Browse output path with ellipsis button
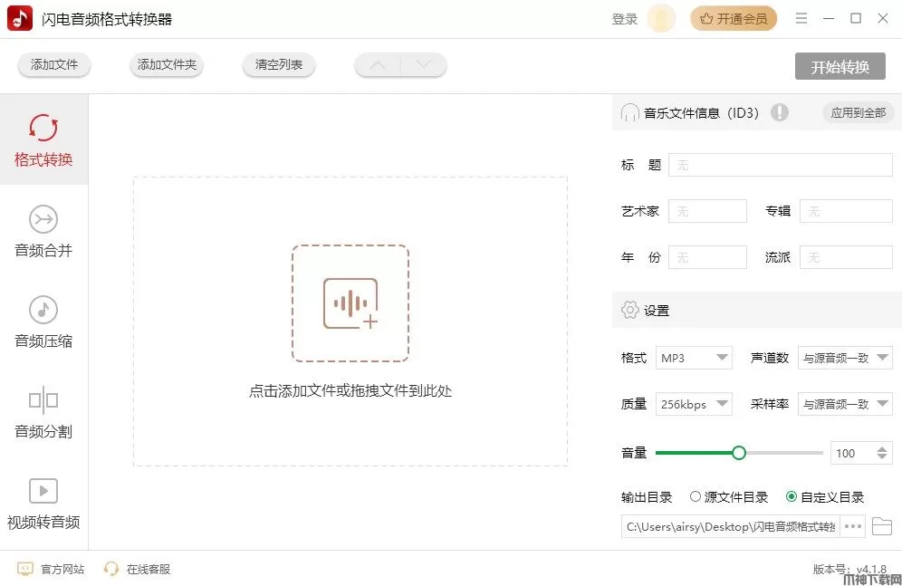This screenshot has height=586, width=902. (853, 526)
